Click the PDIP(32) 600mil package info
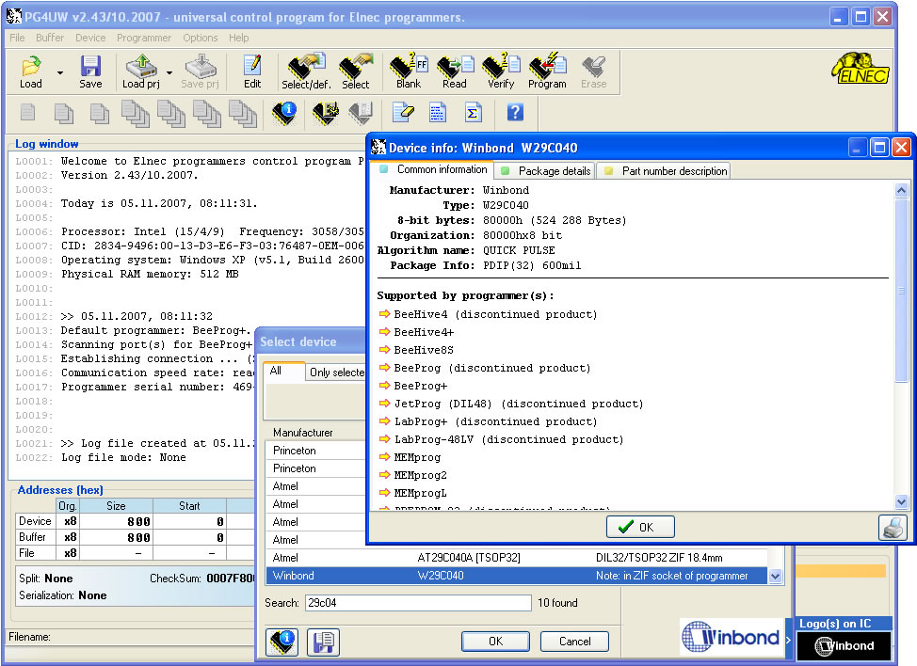 532,265
